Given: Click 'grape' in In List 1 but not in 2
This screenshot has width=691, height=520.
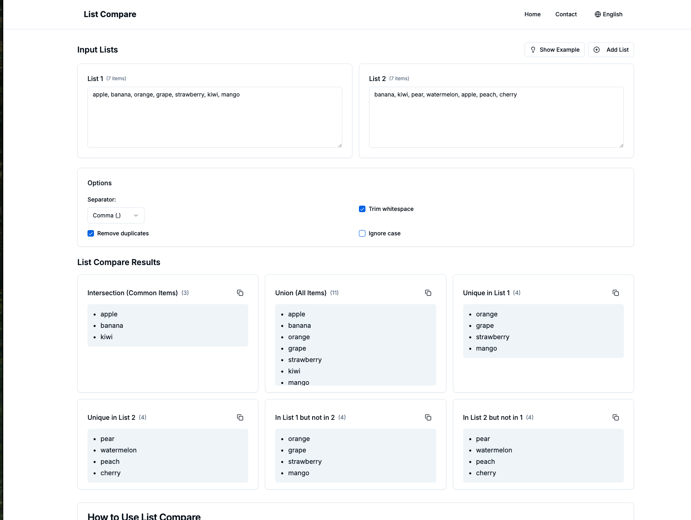Looking at the screenshot, I should (x=297, y=450).
